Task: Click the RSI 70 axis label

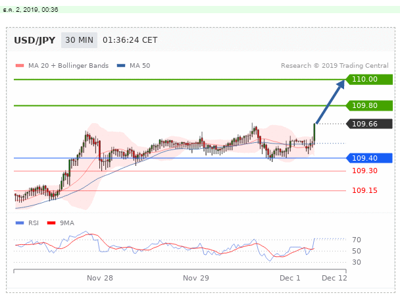Action: pyautogui.click(x=357, y=240)
